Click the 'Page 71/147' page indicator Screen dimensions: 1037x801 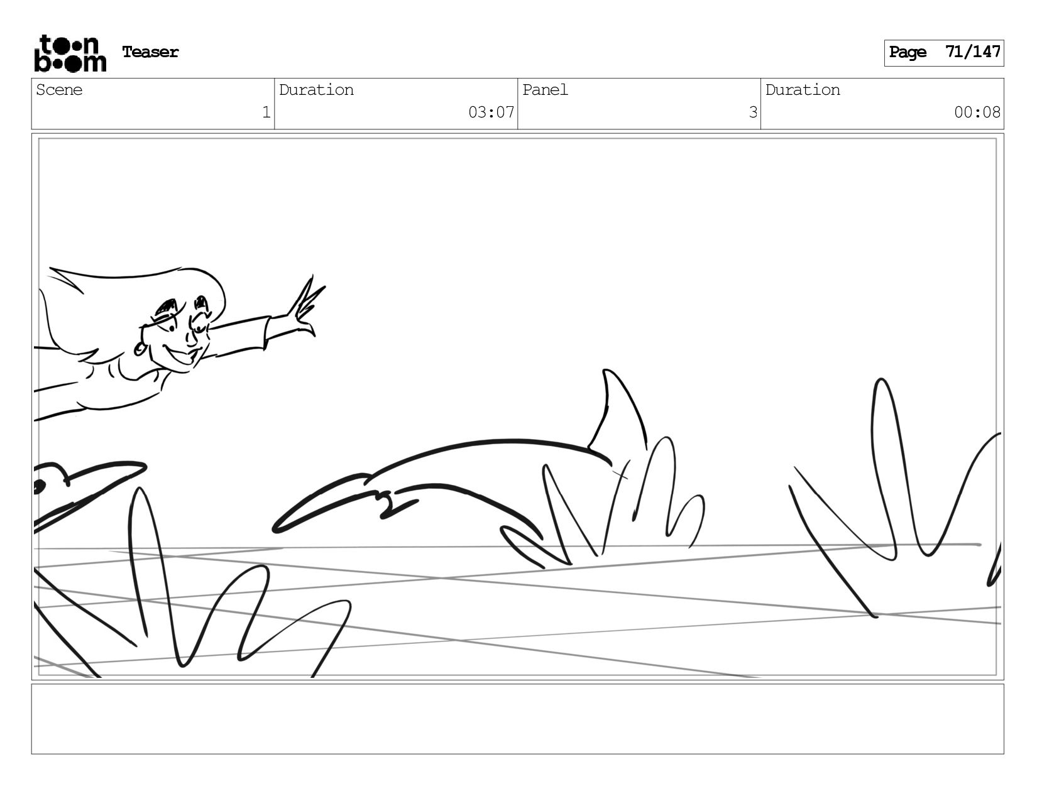click(944, 53)
